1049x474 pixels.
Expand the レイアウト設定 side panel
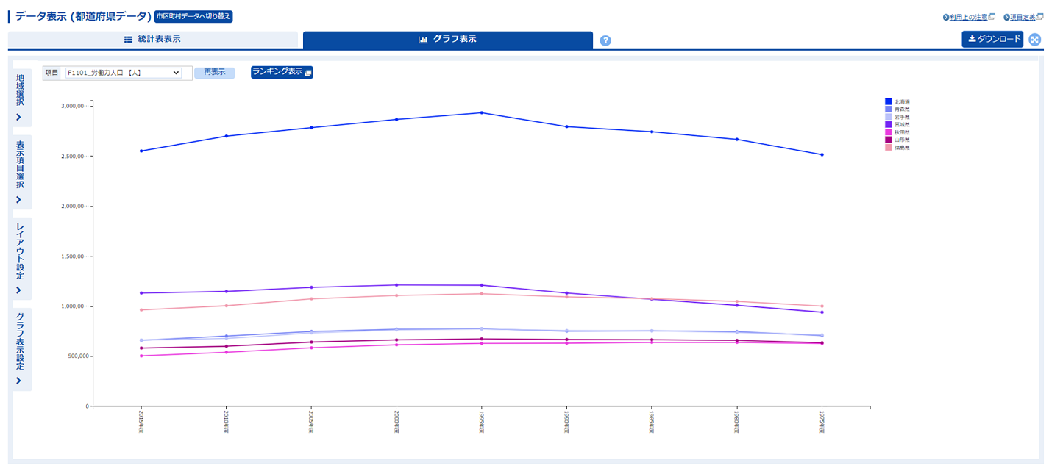coord(20,258)
